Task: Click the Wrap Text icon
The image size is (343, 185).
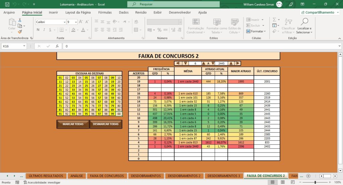Action: pos(136,22)
